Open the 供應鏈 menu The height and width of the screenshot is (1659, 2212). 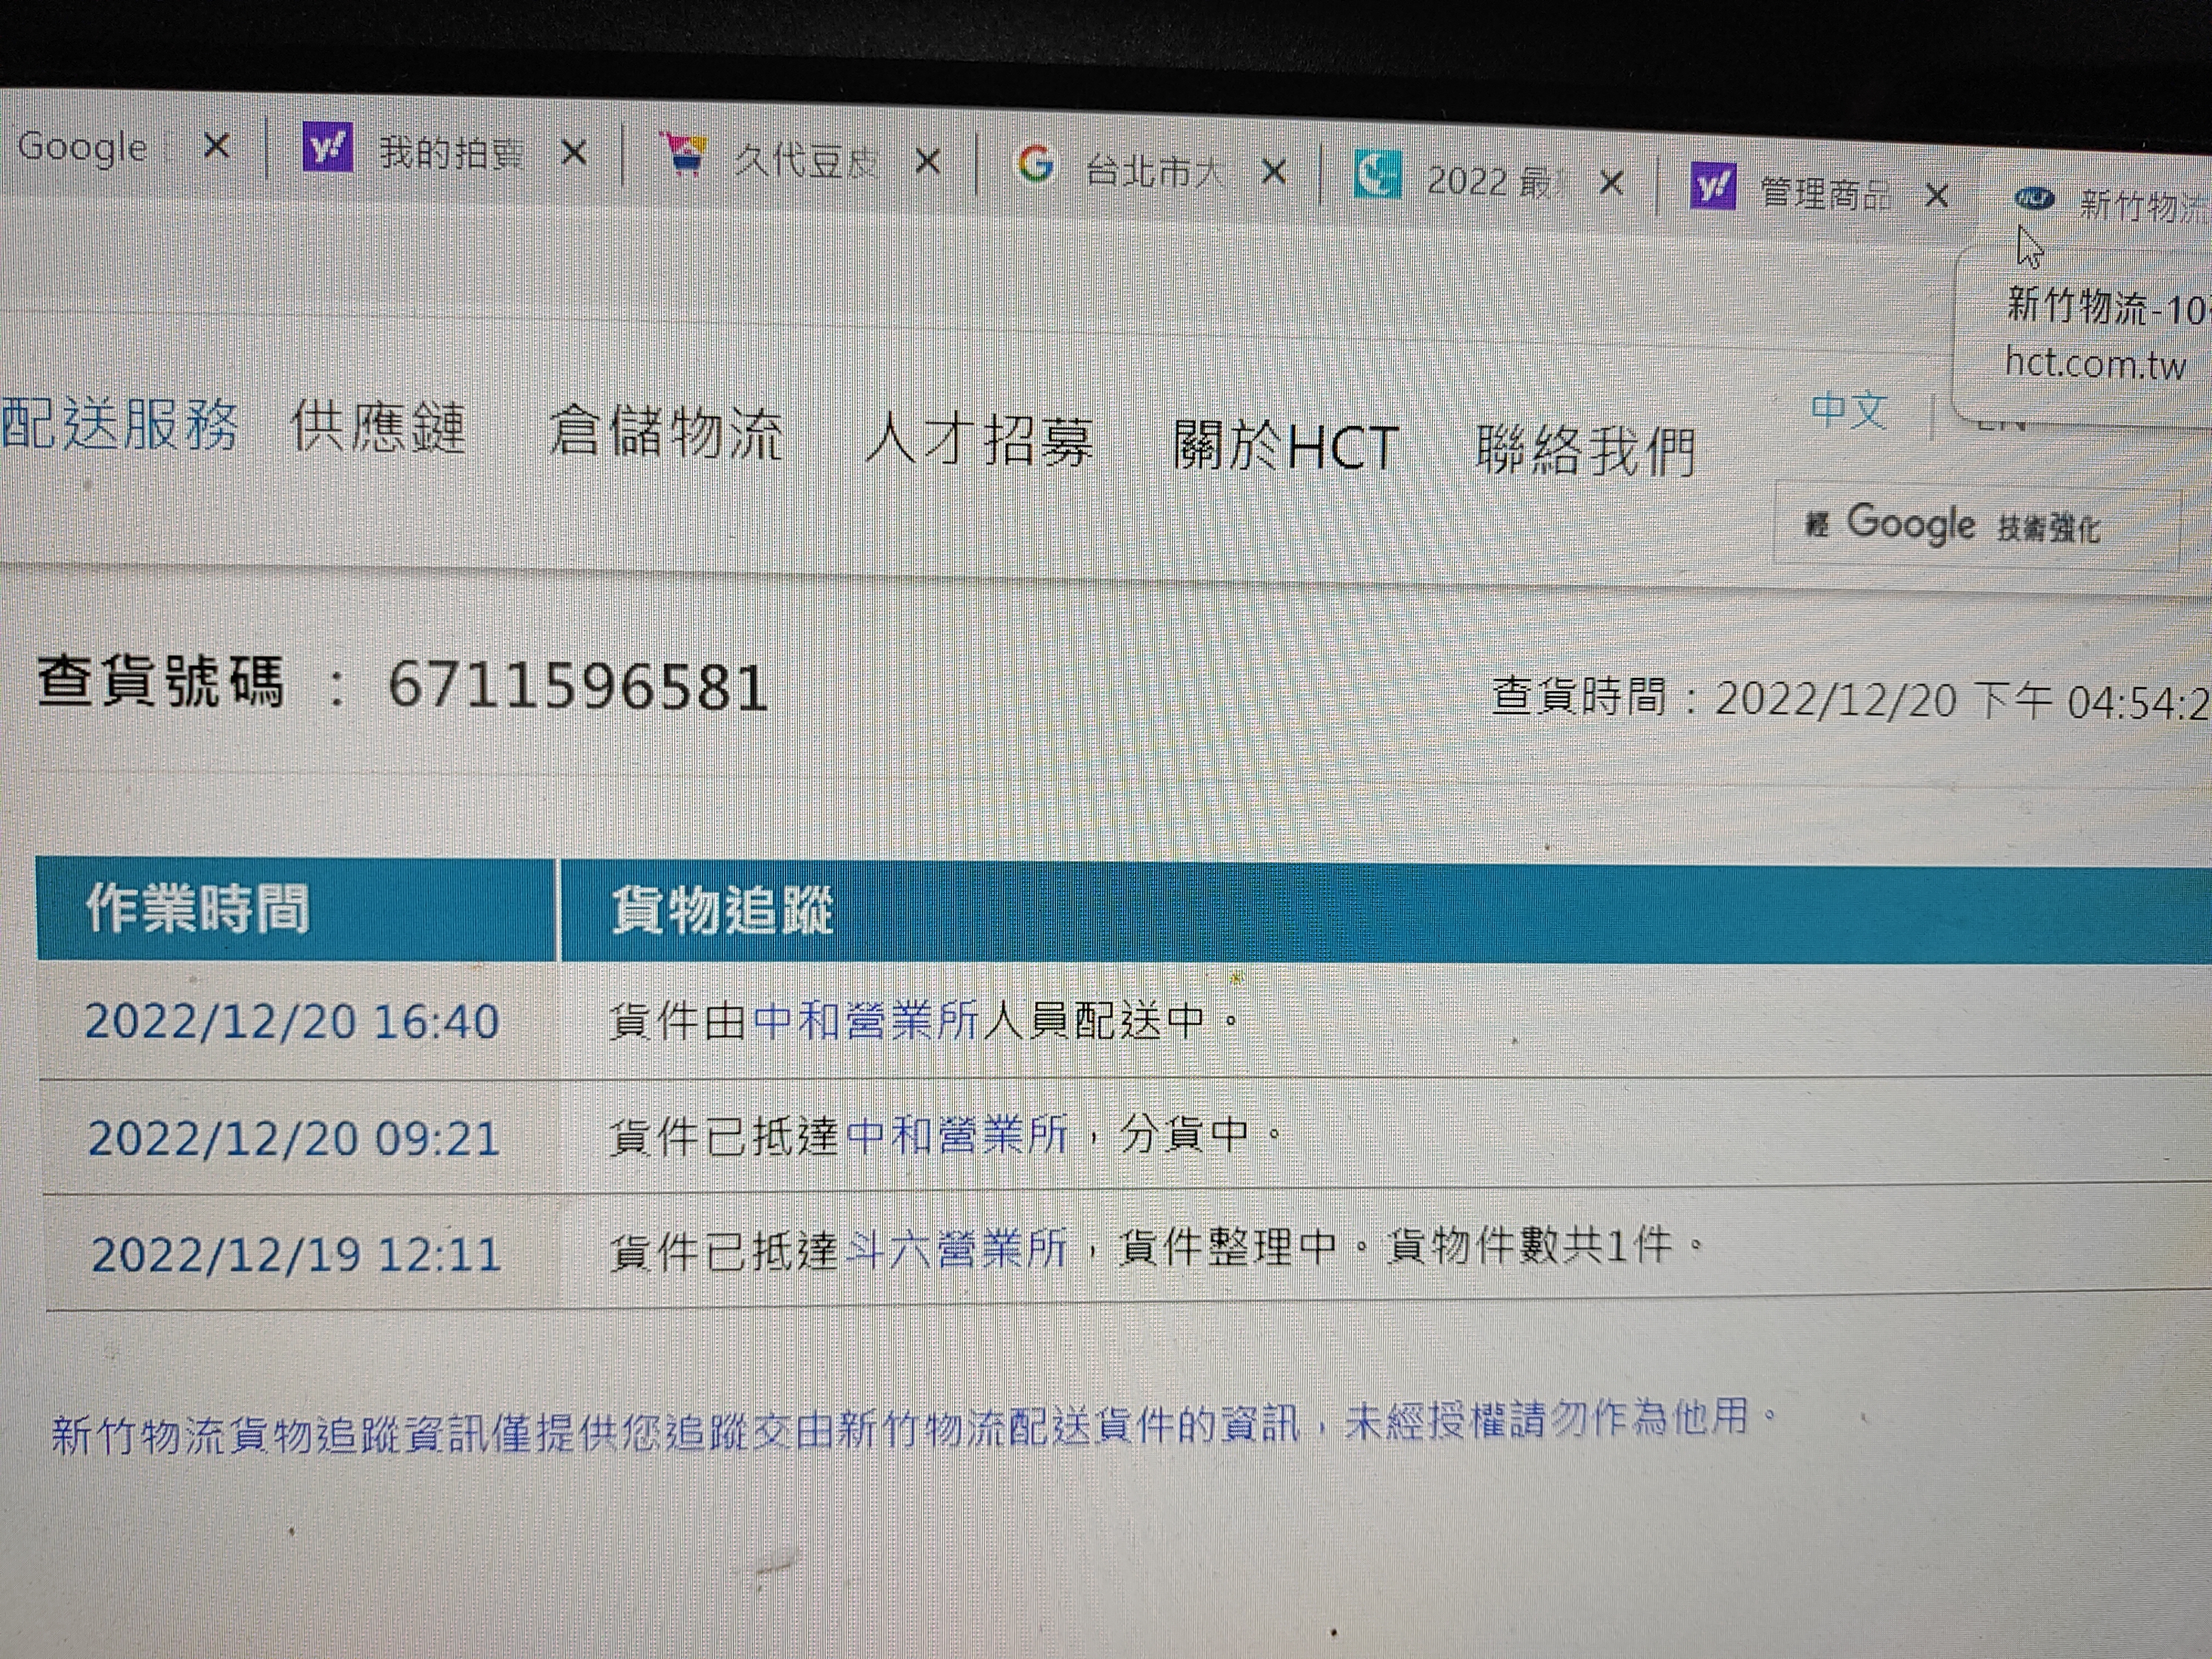[x=378, y=428]
